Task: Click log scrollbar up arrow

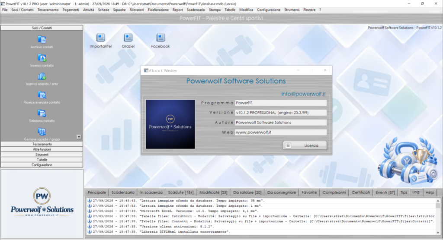Action: 438,201
